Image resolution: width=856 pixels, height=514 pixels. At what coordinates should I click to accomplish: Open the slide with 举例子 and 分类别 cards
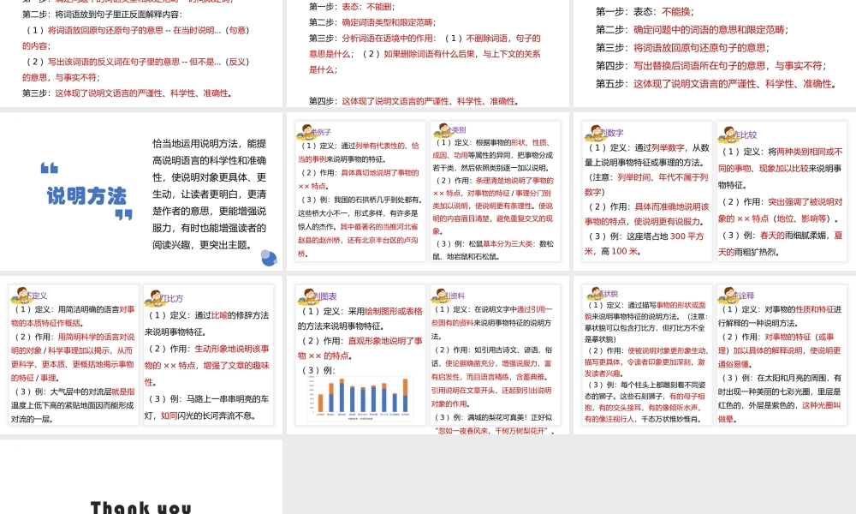click(428, 191)
